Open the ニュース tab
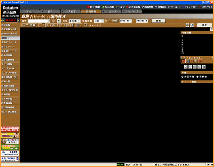 [x=111, y=12]
